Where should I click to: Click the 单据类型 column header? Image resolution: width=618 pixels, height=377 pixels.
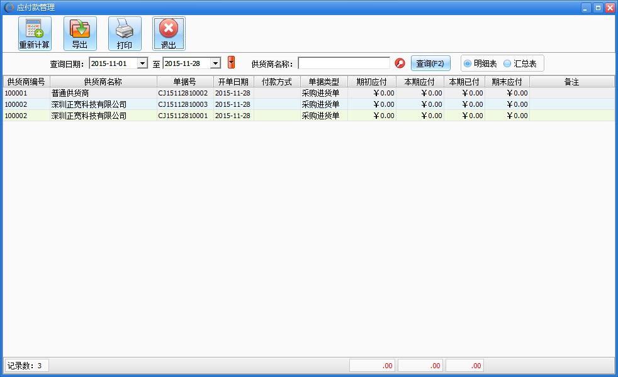coord(323,82)
